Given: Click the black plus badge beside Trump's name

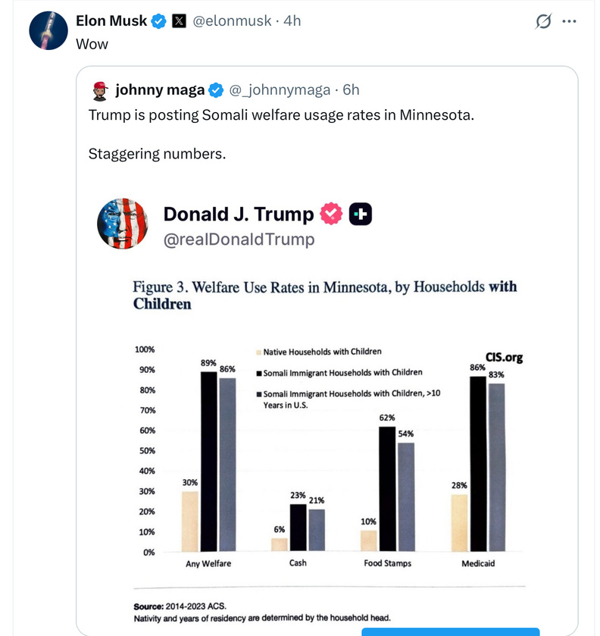Looking at the screenshot, I should (x=361, y=215).
